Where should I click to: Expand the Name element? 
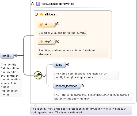[x=68, y=65]
